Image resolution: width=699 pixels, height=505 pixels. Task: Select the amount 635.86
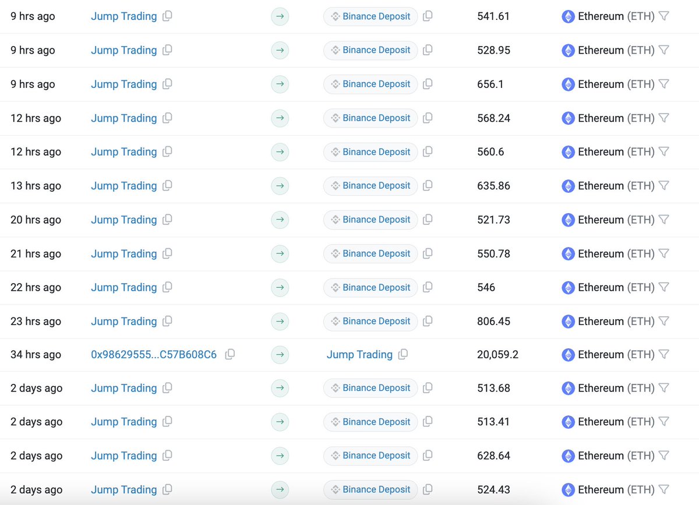[x=493, y=186]
